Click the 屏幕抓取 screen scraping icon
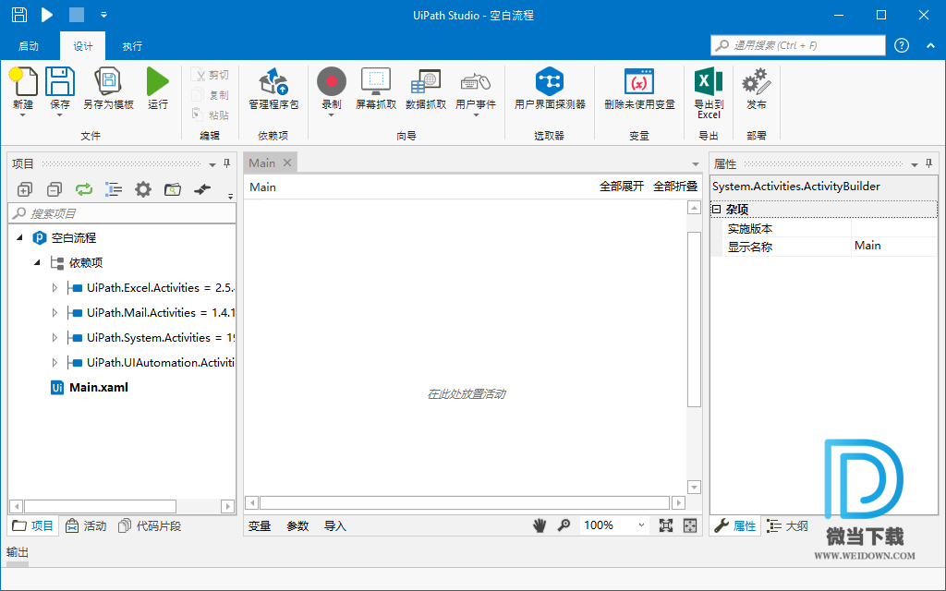Viewport: 946px width, 591px height. click(376, 81)
